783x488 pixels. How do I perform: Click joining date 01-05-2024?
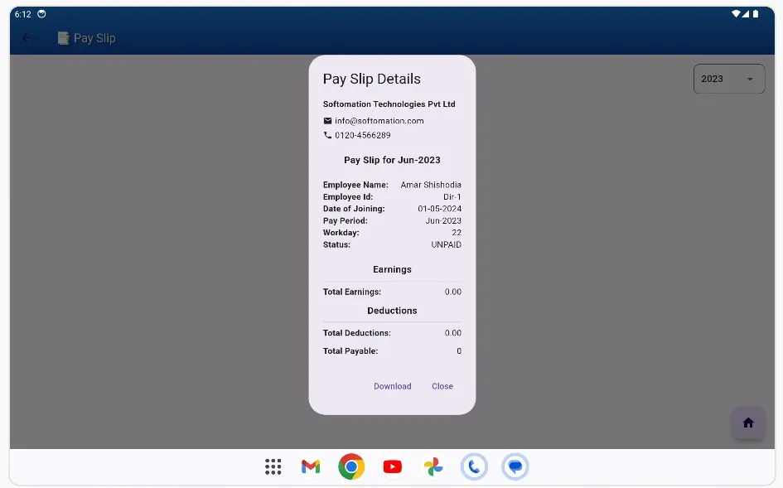[439, 209]
